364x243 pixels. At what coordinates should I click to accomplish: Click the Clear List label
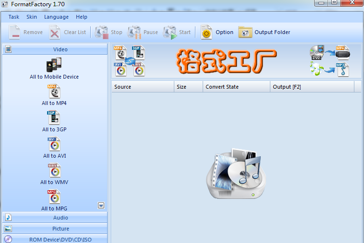(x=75, y=32)
